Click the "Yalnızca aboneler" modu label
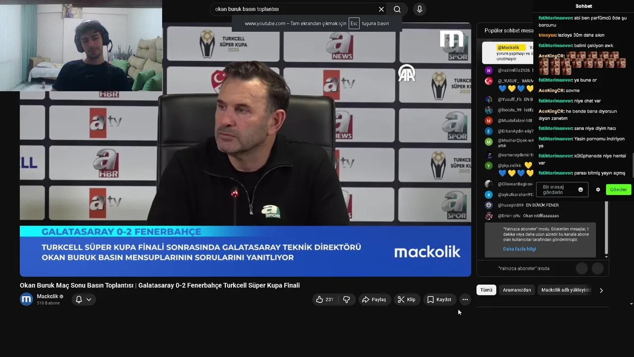The image size is (634, 357). coord(524,268)
